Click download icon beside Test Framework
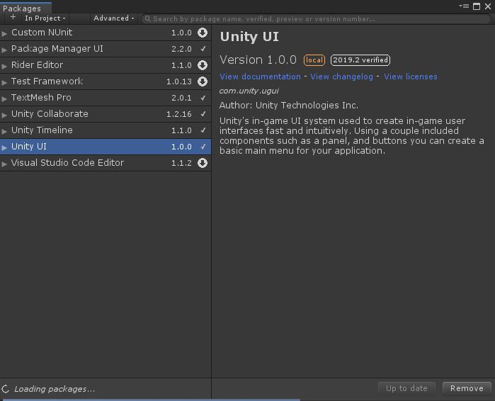Viewport: 495px width, 401px height. [x=203, y=81]
